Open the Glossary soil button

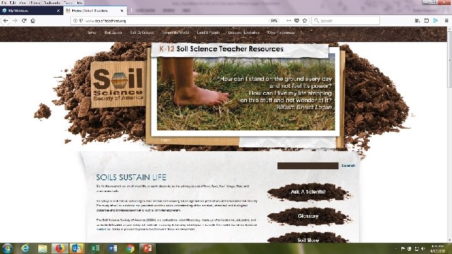click(308, 216)
